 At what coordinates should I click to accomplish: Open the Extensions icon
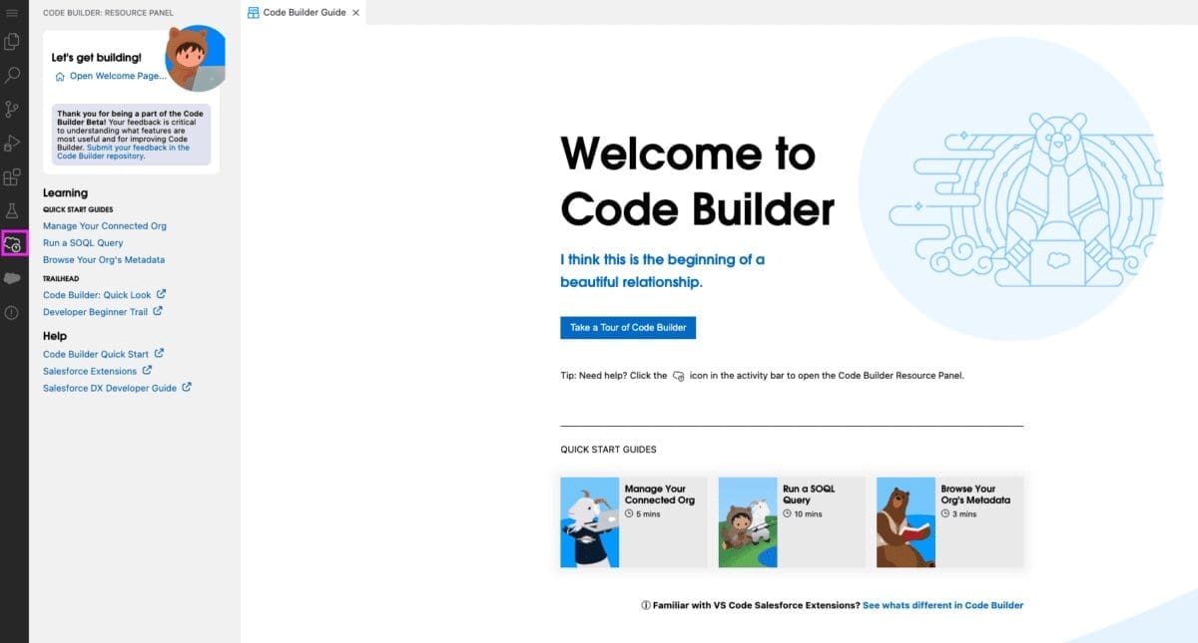pyautogui.click(x=12, y=177)
